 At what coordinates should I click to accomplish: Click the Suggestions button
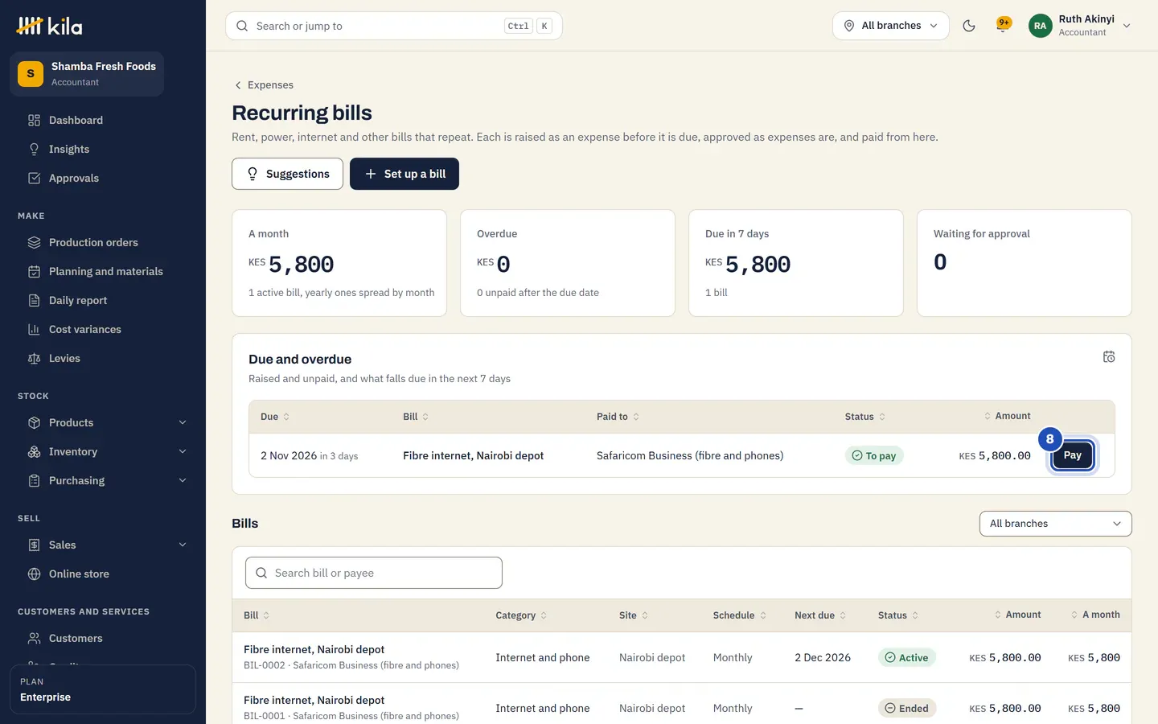click(287, 174)
